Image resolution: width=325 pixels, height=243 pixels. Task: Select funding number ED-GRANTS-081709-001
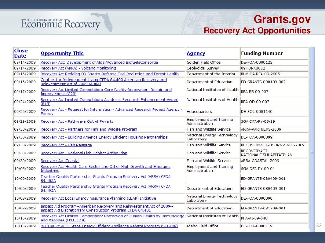click(263, 208)
